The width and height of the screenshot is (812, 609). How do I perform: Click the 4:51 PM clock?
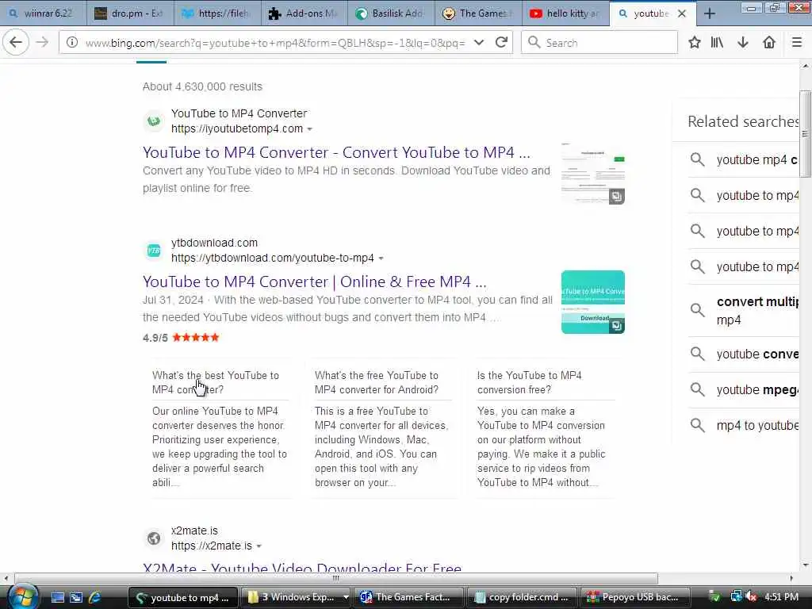click(x=781, y=597)
